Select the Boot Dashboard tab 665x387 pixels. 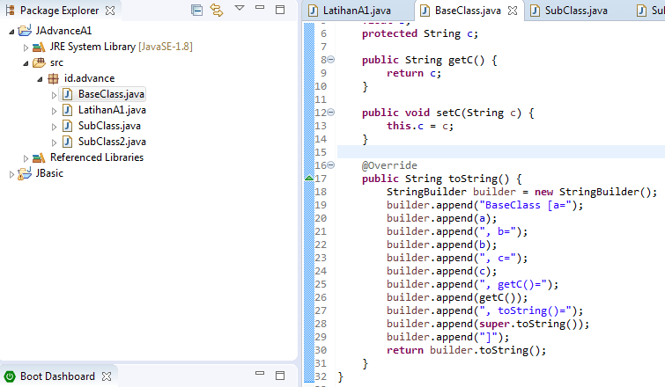pyautogui.click(x=57, y=376)
